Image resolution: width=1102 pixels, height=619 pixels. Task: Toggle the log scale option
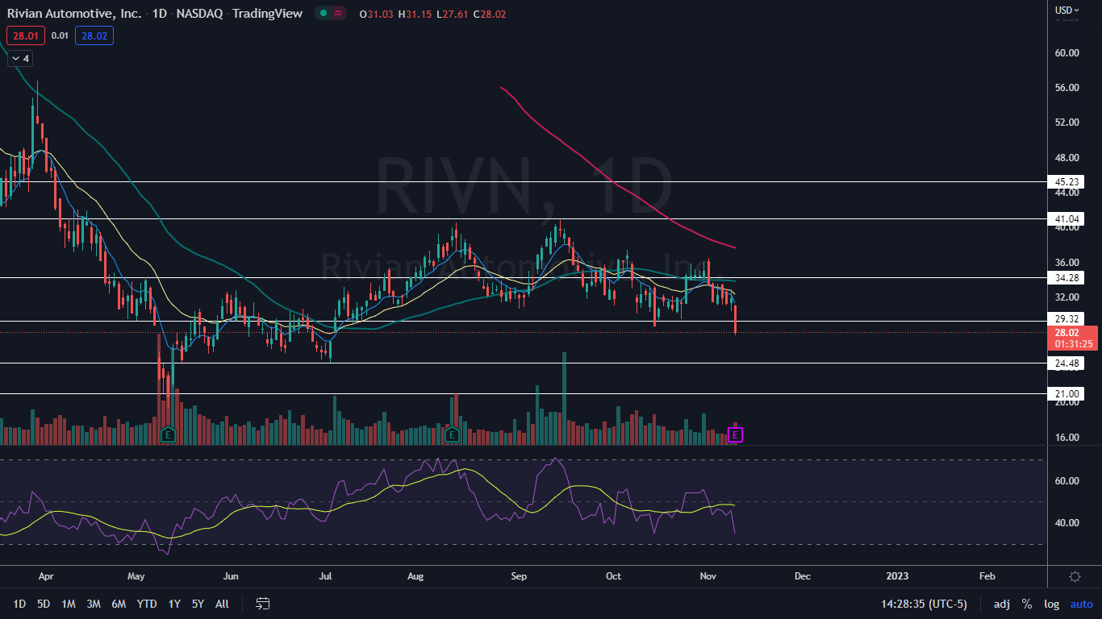1052,604
